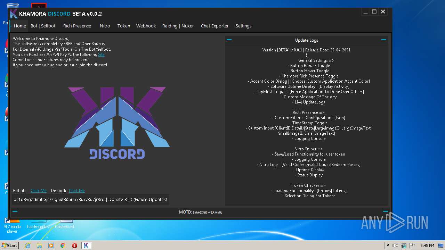Open the Discord 'Click Me' link
The width and height of the screenshot is (445, 250).
(77, 191)
